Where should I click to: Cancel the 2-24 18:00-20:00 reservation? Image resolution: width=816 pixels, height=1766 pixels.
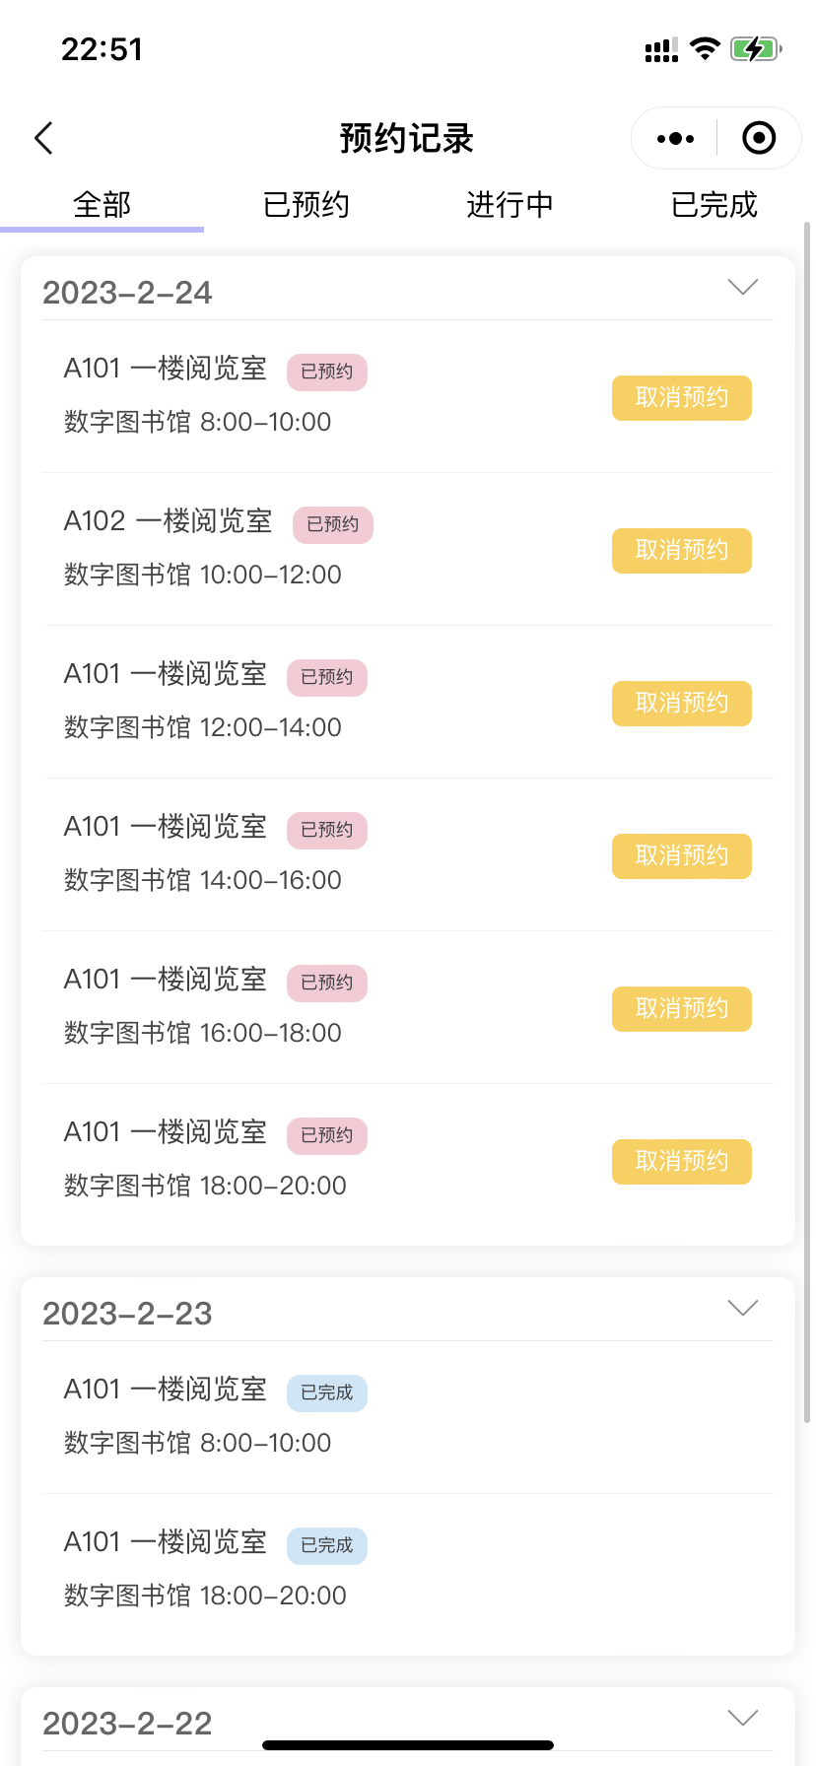(x=681, y=1162)
